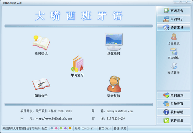Image resolution: width=193 pixels, height=133 pixels.
Task: Open 朗读句子 open book icon
Action: click(x=41, y=85)
